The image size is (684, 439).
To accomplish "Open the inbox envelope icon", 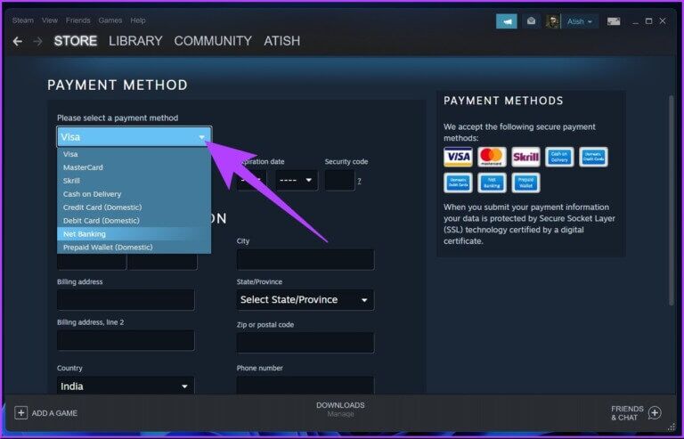I will [531, 20].
